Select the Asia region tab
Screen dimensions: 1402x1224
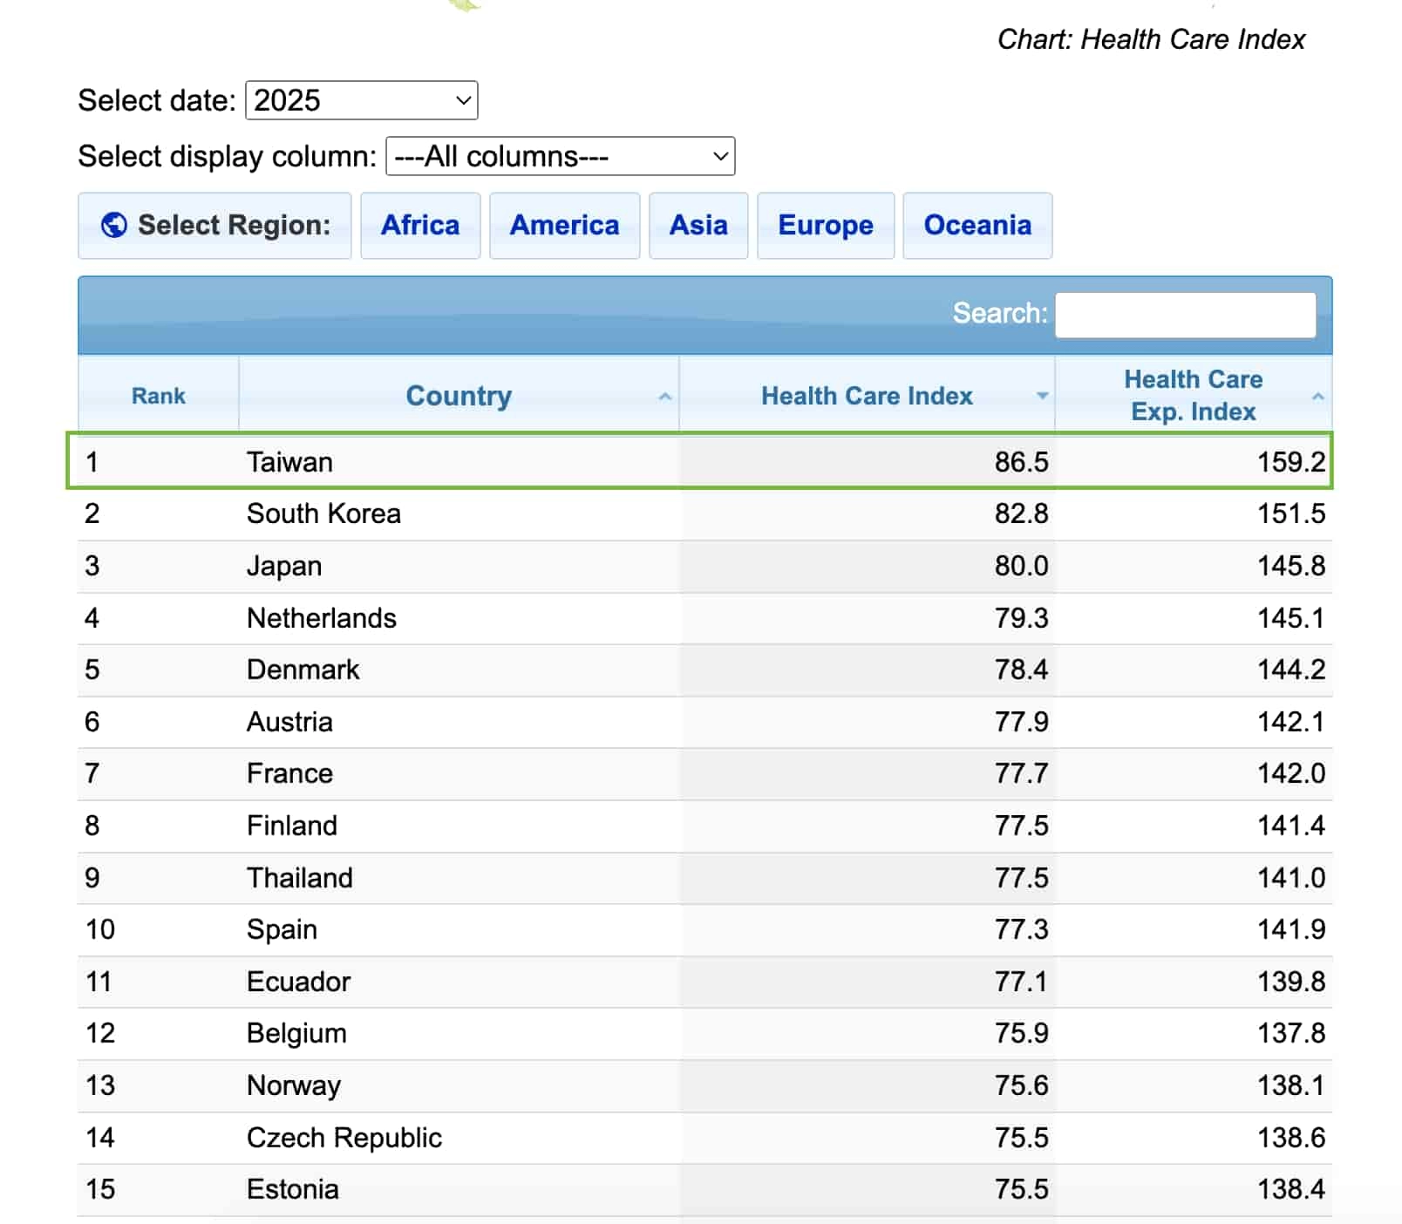click(x=698, y=225)
